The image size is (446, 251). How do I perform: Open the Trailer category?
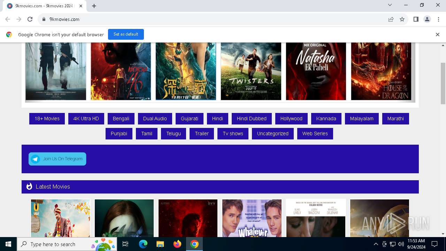pyautogui.click(x=202, y=134)
